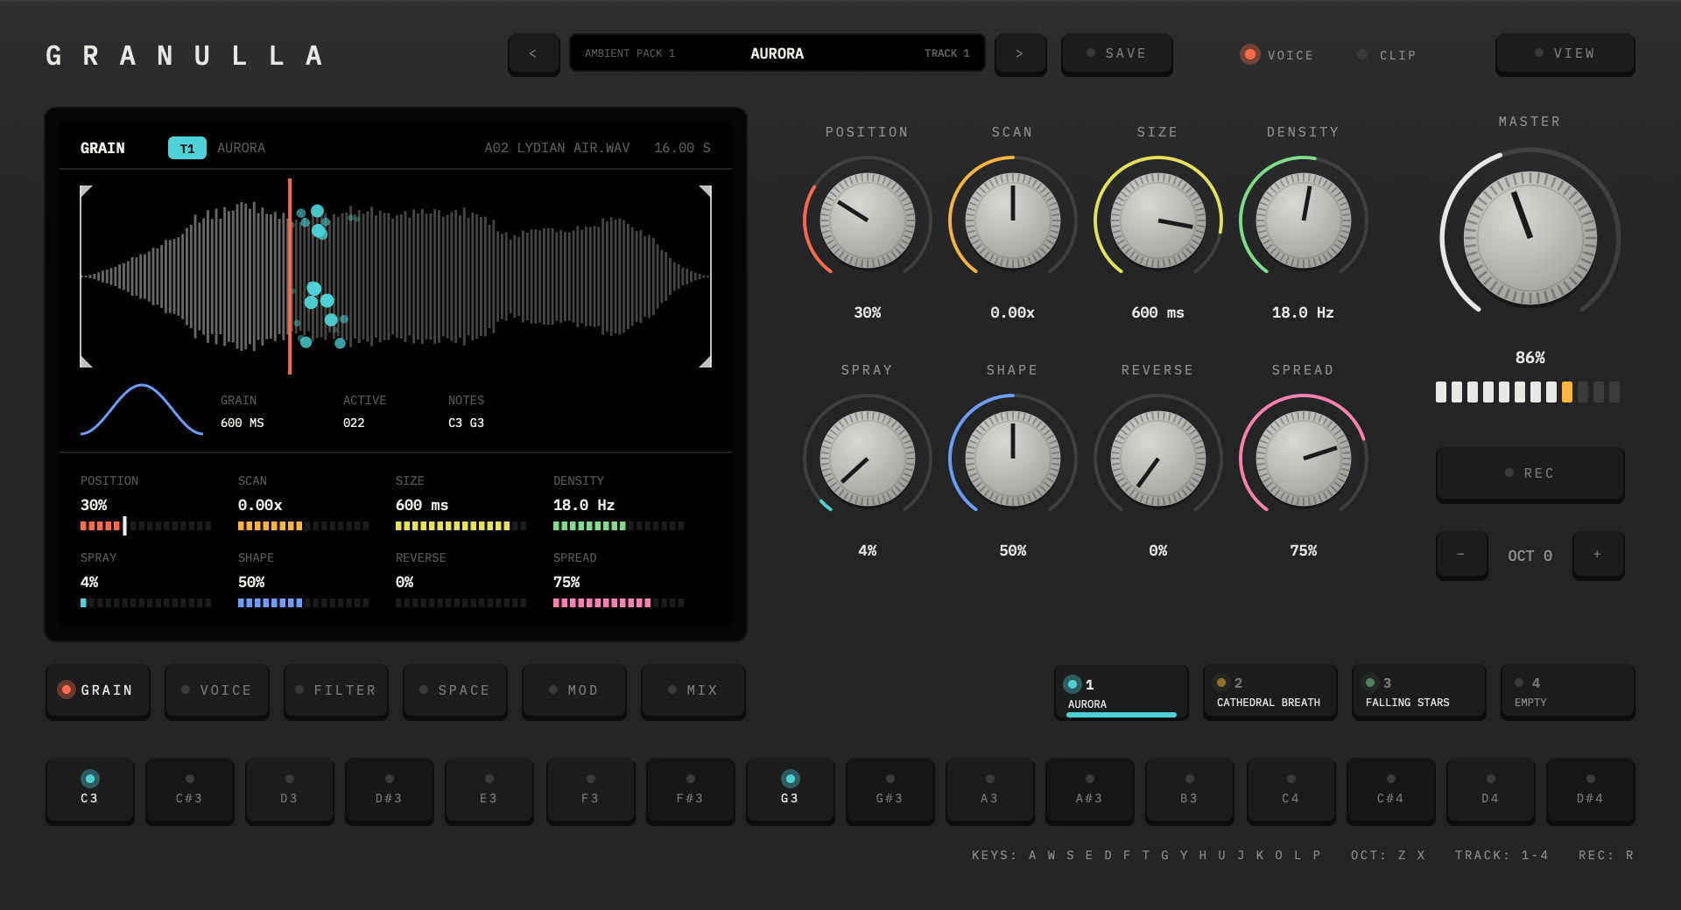Select track 1 AURORA

click(x=1122, y=692)
